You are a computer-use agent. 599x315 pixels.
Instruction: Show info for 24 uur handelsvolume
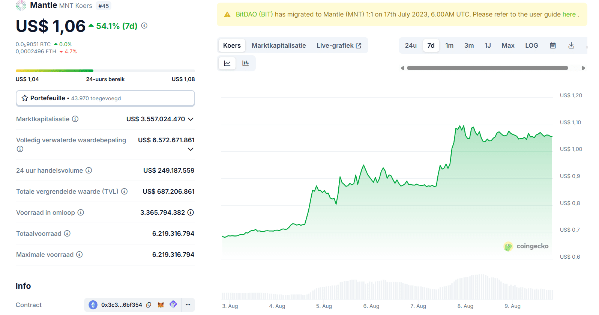pyautogui.click(x=89, y=170)
